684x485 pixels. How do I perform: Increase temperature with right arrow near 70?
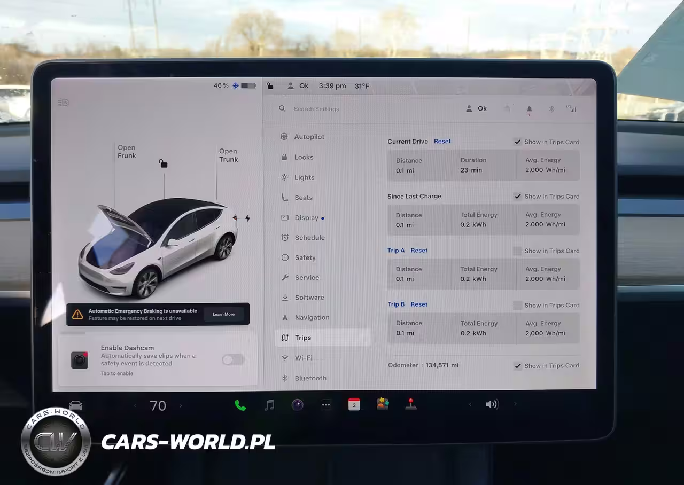click(181, 406)
